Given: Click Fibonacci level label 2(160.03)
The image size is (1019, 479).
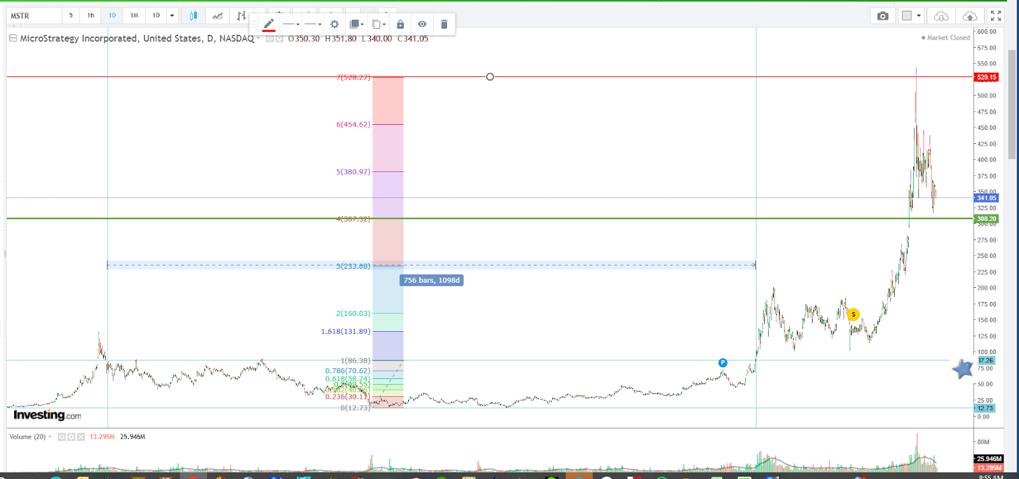Looking at the screenshot, I should 353,313.
